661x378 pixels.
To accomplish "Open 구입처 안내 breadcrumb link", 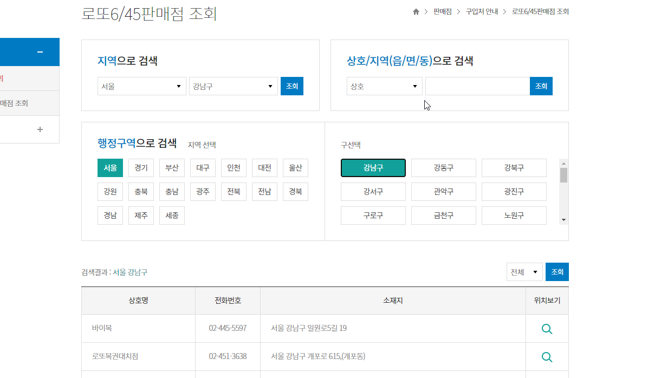I will 482,11.
